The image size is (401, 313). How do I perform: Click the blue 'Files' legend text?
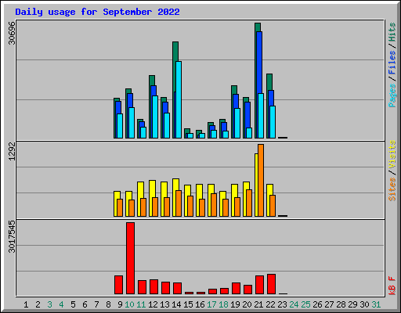392,63
